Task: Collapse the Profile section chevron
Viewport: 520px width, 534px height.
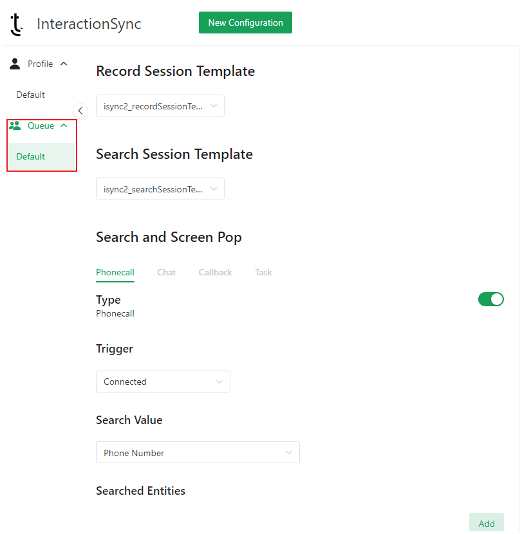Action: 64,64
